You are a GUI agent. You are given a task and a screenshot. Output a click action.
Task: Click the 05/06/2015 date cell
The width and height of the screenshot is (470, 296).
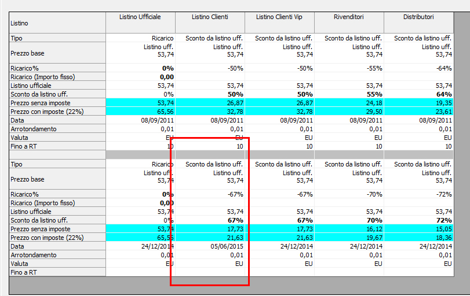pos(210,246)
